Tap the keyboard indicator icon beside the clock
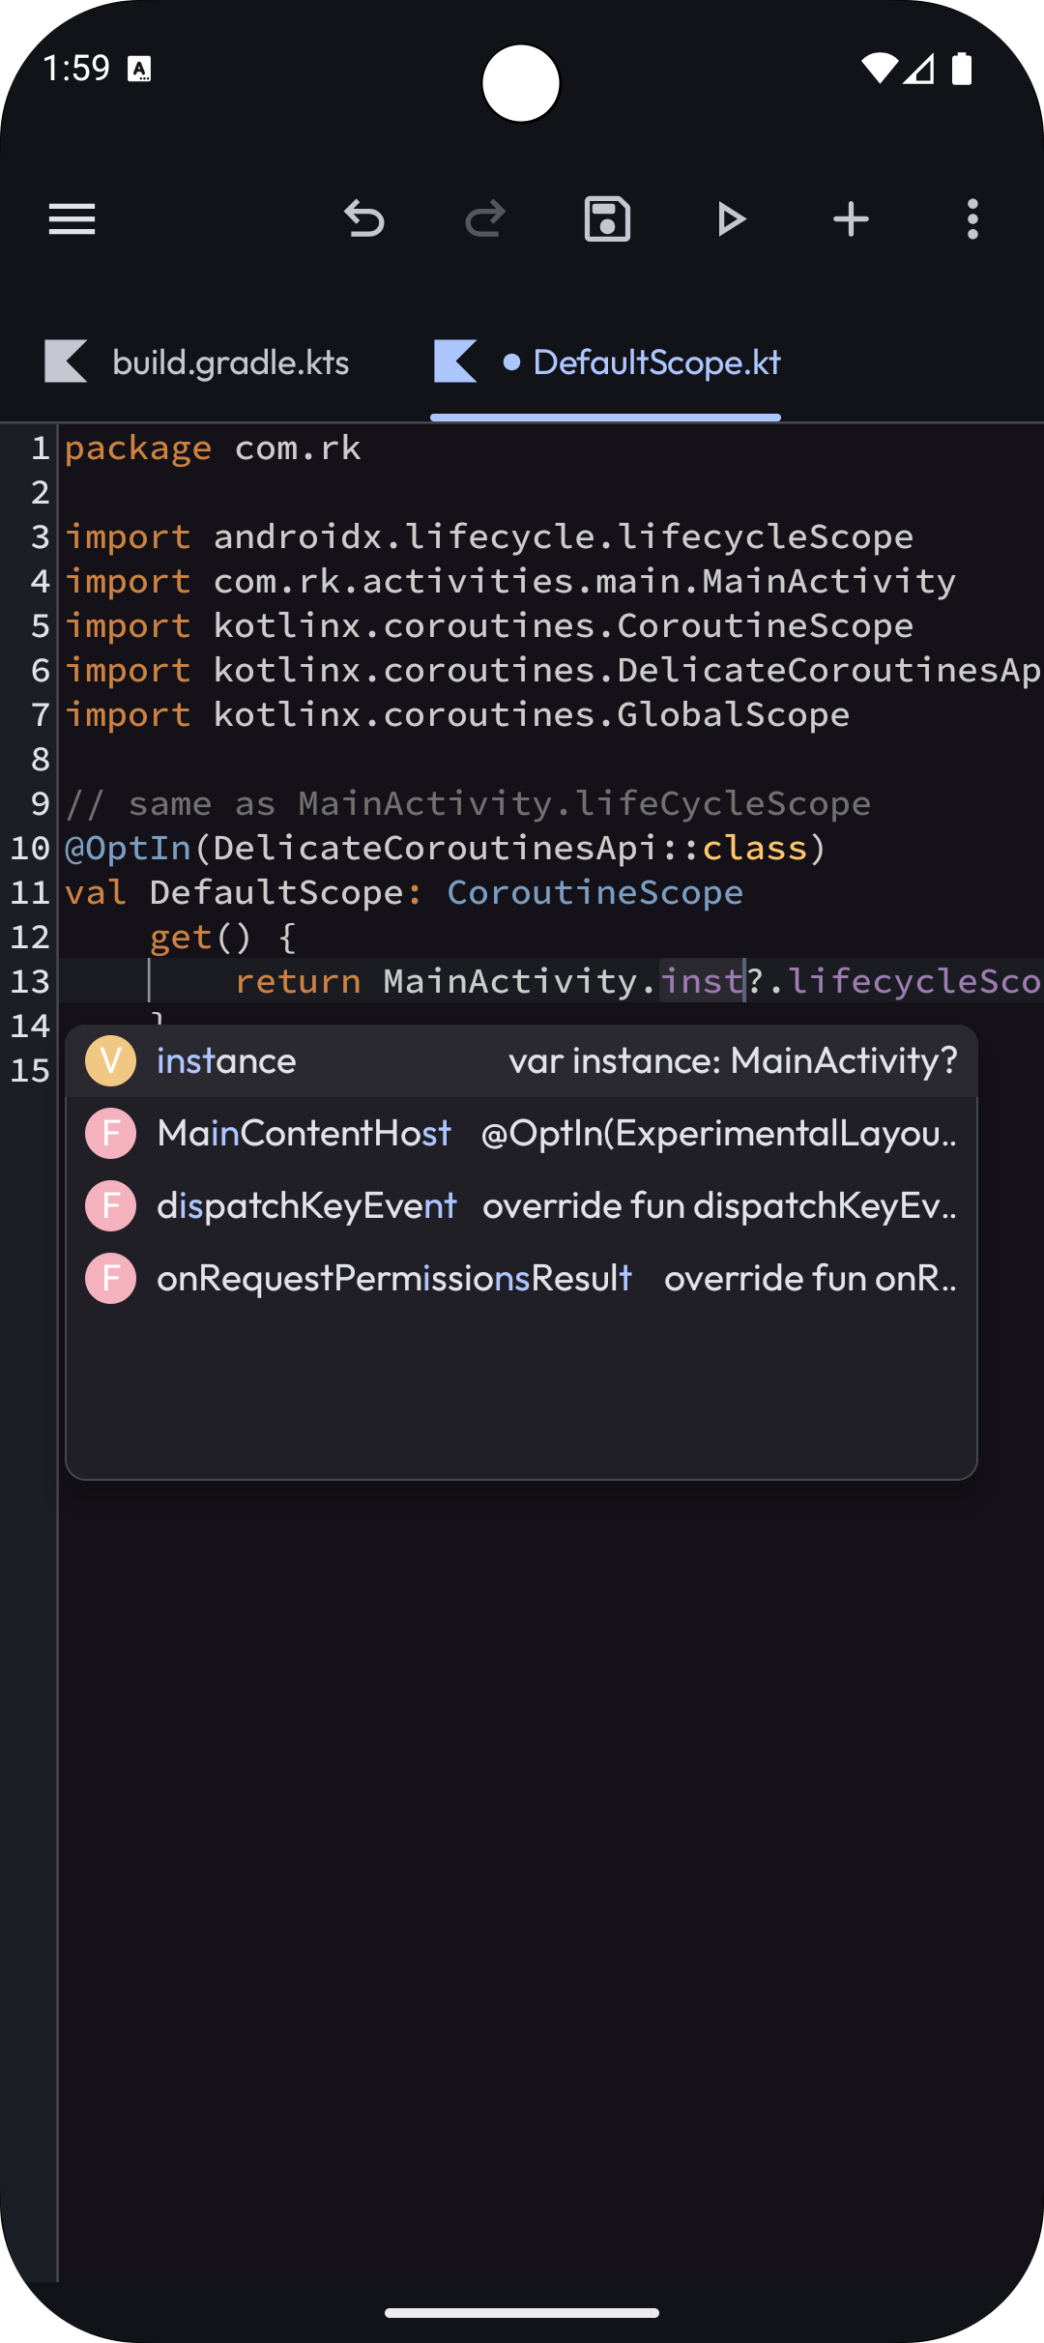Viewport: 1044px width, 2343px height. [140, 69]
